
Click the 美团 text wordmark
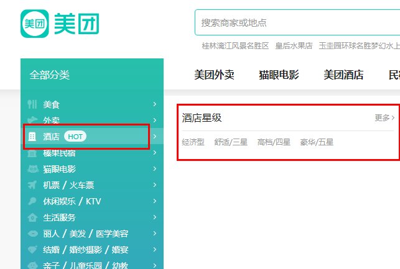pyautogui.click(x=77, y=24)
